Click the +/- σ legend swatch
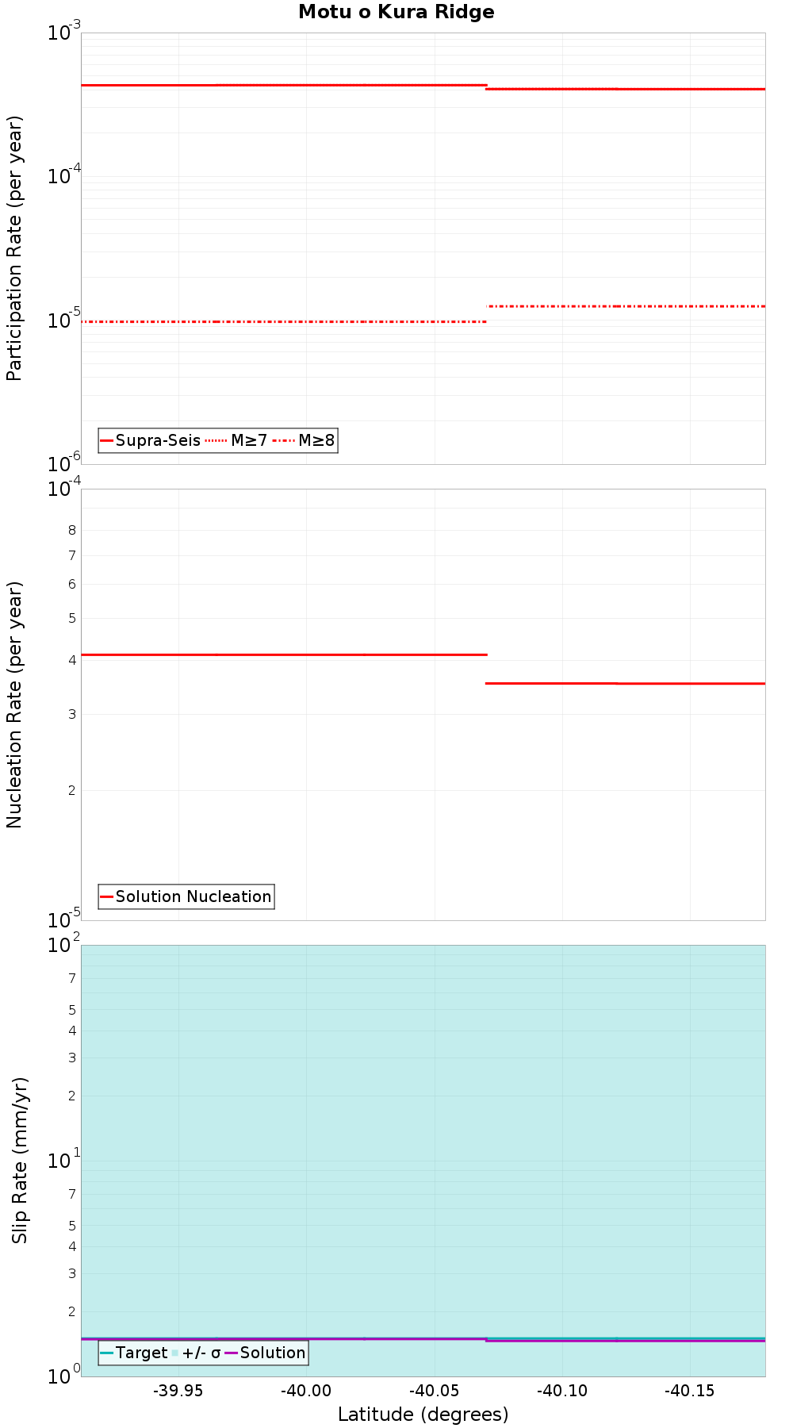 pos(175,1353)
